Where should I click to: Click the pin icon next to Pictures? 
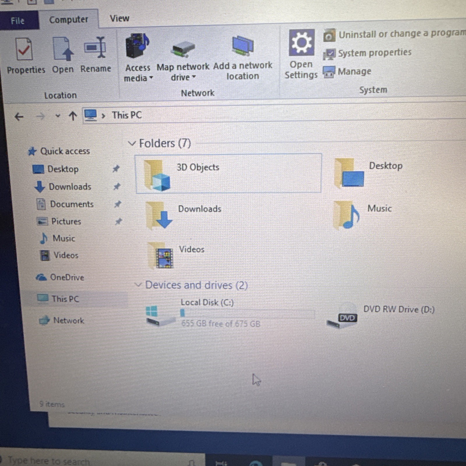click(118, 221)
